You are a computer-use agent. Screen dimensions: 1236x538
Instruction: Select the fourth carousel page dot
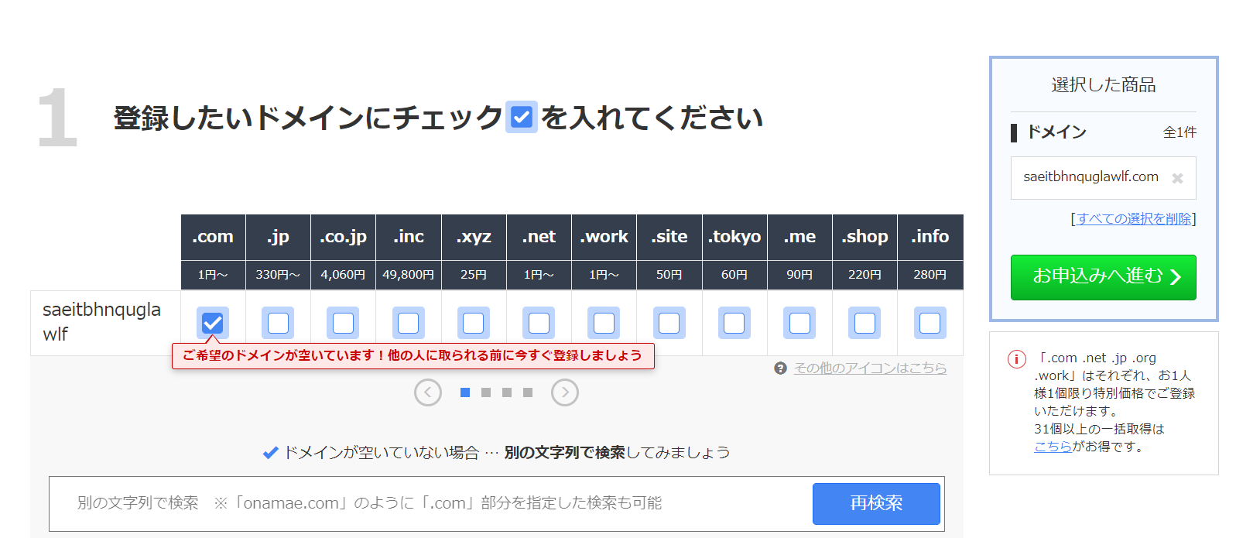528,392
